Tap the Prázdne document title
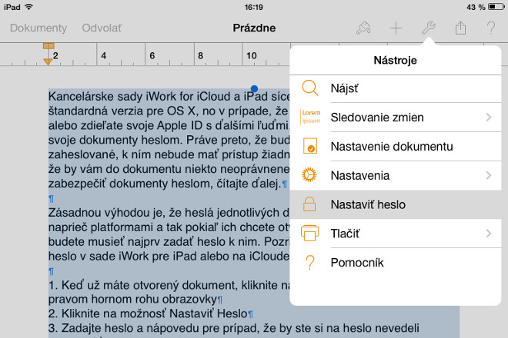Image resolution: width=508 pixels, height=338 pixels. pyautogui.click(x=254, y=28)
